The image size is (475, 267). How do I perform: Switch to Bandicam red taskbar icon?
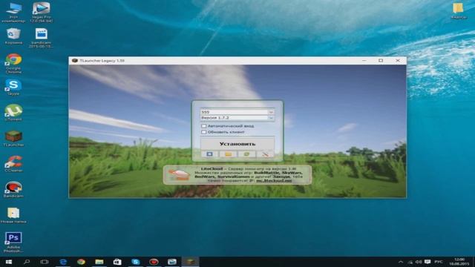pos(154,262)
